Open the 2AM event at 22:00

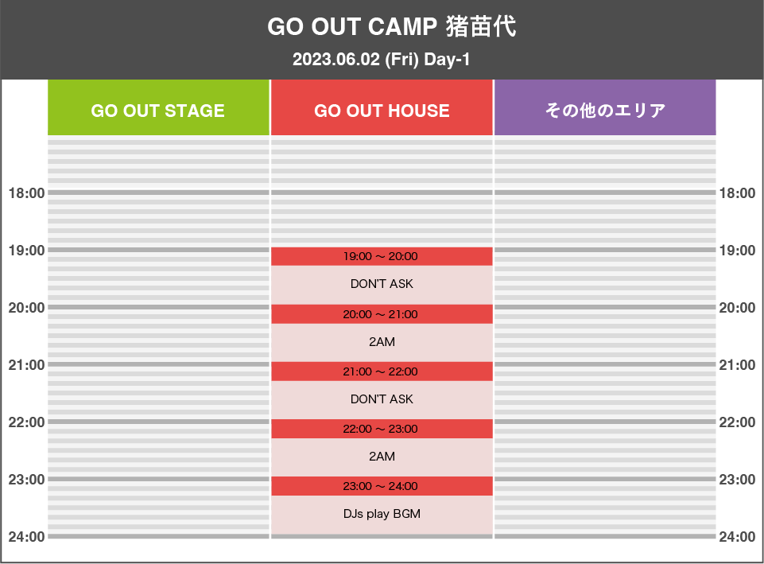(382, 457)
